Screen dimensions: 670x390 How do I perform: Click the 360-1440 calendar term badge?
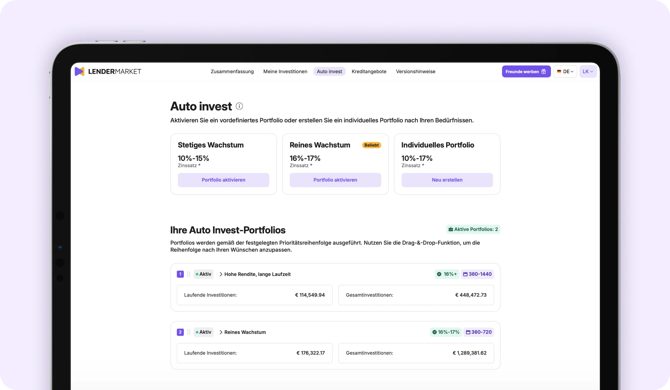click(x=477, y=274)
